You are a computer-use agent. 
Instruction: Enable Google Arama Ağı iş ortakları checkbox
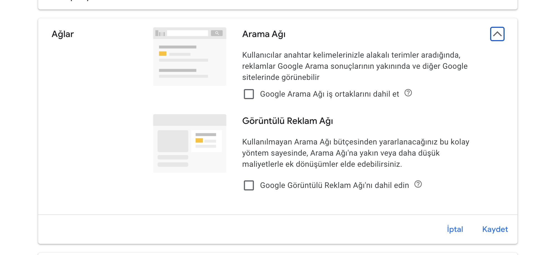point(249,94)
